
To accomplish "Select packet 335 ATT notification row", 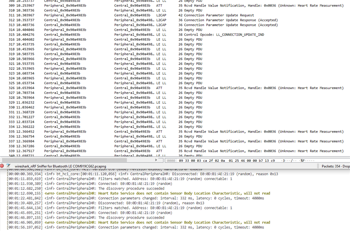I will (x=132, y=131).
